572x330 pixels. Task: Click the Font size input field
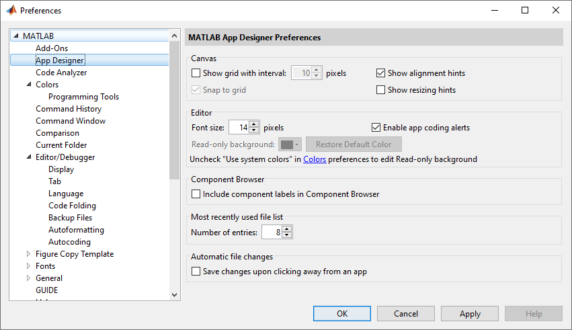click(239, 127)
